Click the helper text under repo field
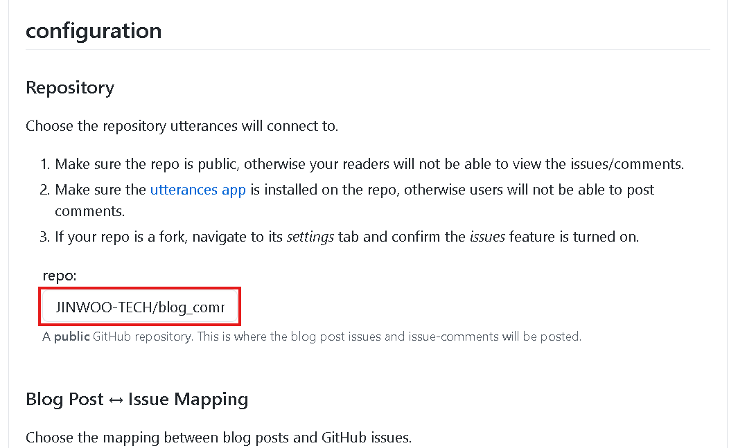729x448 pixels. [x=312, y=337]
